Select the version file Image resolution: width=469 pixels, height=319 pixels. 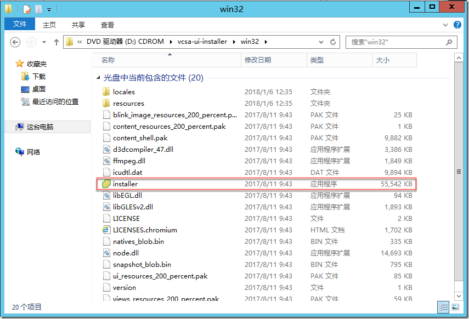coord(125,288)
